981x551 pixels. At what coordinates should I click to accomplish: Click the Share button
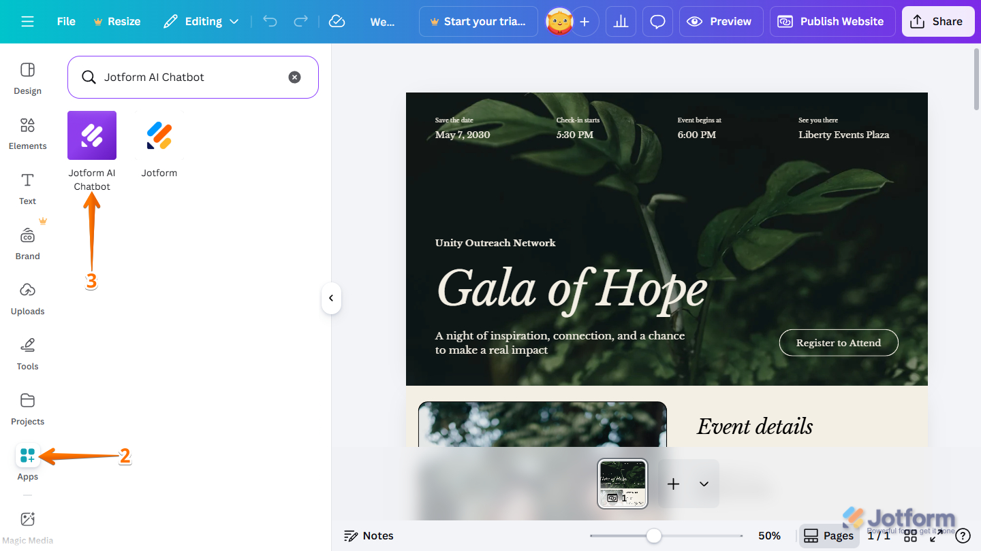[x=938, y=21]
